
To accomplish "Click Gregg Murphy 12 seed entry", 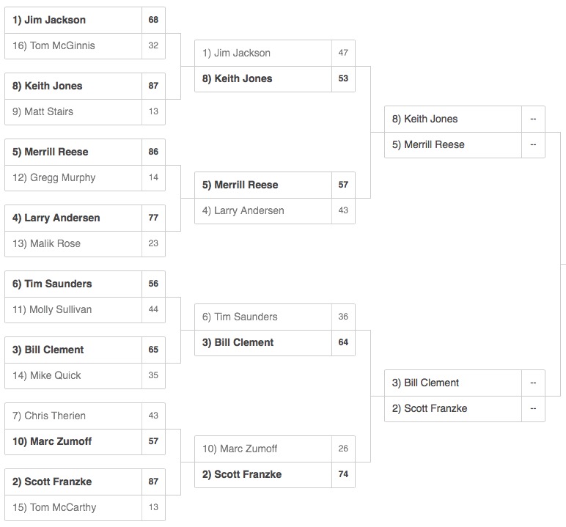I will (85, 178).
